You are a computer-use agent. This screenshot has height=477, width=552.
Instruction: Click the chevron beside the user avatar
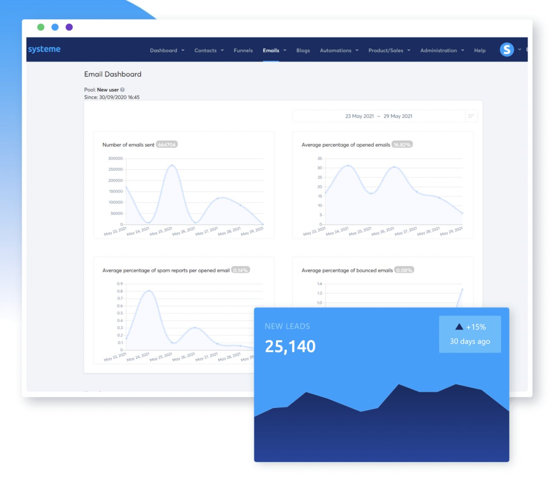[520, 50]
